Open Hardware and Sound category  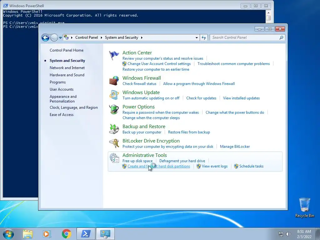(67, 75)
